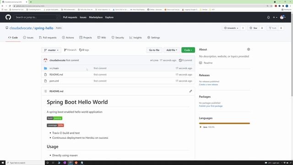View the 1 branch link
This screenshot has width=293, height=165.
pyautogui.click(x=70, y=50)
